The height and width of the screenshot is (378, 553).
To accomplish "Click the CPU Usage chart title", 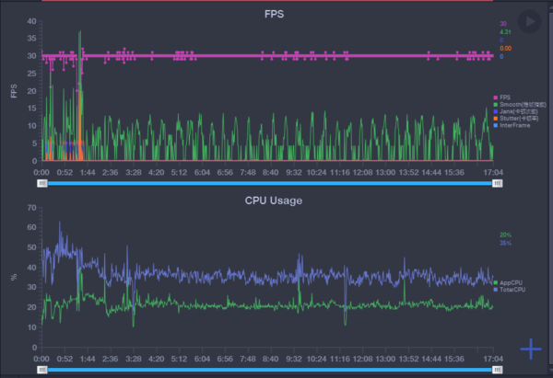I will pyautogui.click(x=274, y=200).
